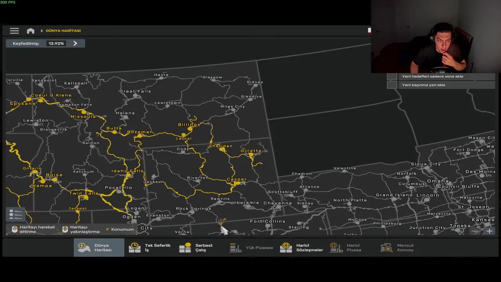Screen dimensions: 501x282
Task: Open the hamburger main menu
Action: (14, 31)
